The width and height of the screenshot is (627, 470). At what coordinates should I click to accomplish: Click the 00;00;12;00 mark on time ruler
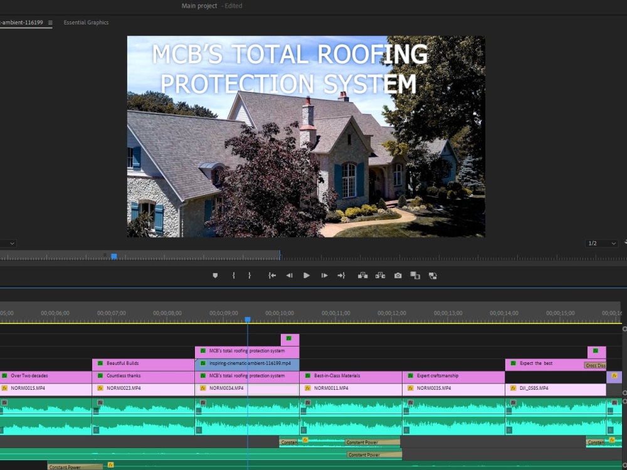point(392,313)
